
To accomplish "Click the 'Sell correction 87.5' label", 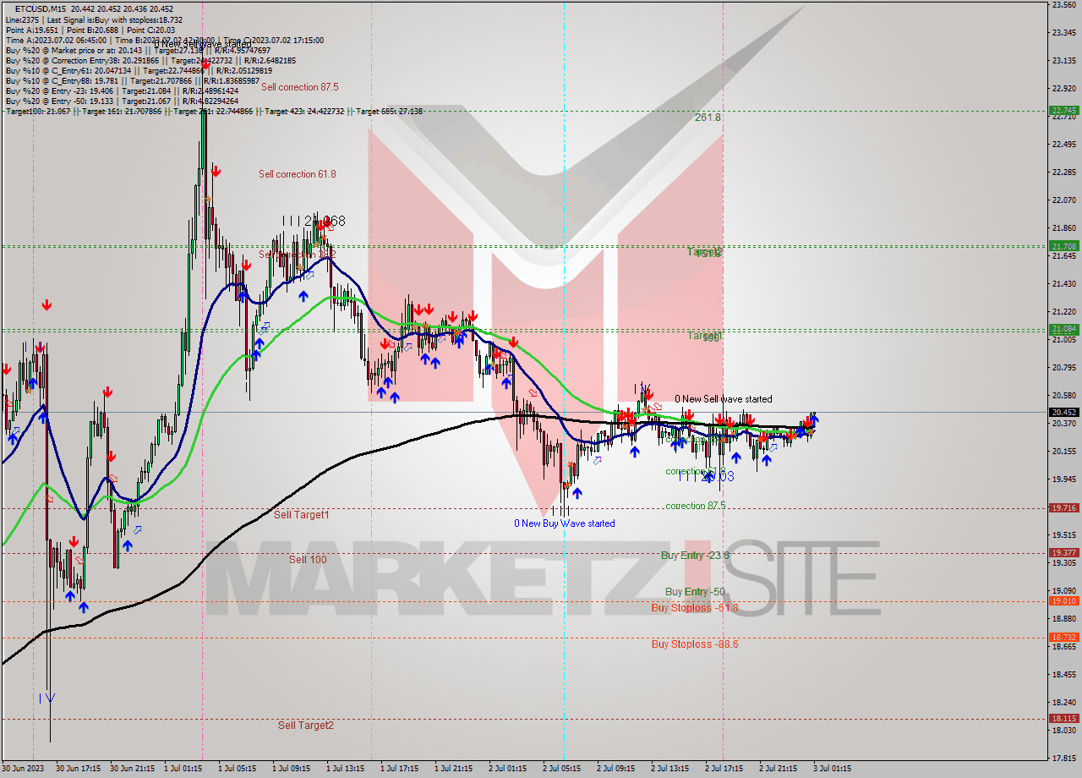I will 300,87.
